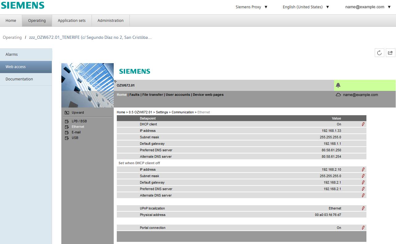The height and width of the screenshot is (244, 396).
Task: Click the Value column header
Action: [x=337, y=118]
